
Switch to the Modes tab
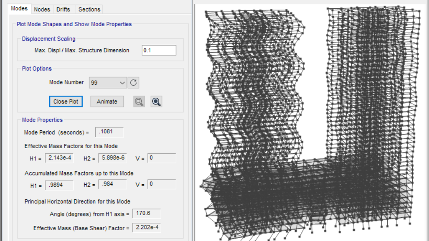tap(19, 9)
